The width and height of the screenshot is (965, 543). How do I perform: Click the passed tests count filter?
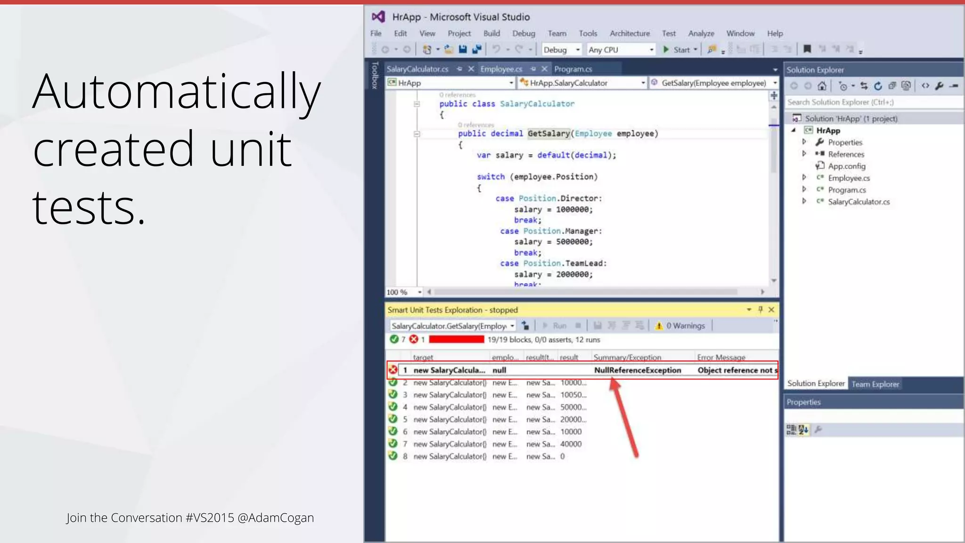point(398,339)
